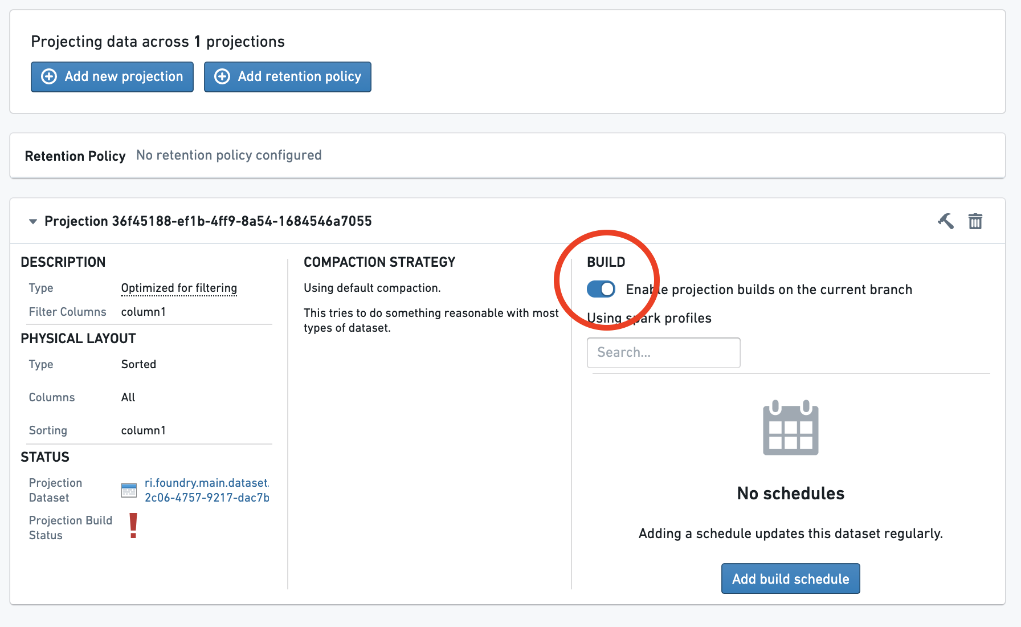Collapse the Projection 36f45188 section

click(33, 221)
